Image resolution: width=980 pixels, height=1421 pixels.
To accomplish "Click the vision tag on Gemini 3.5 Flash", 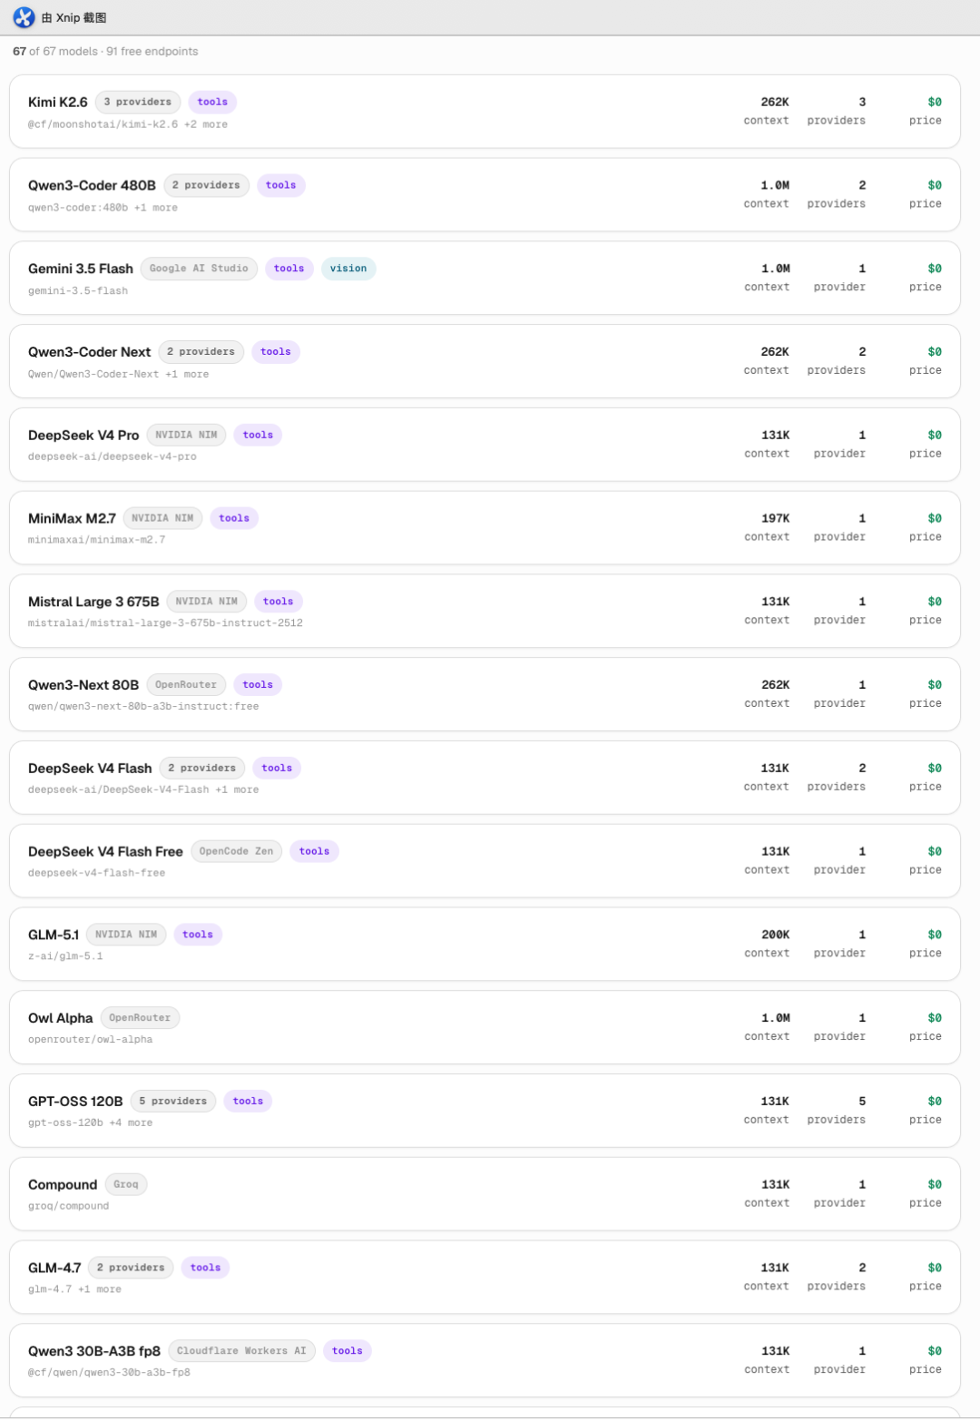I will 348,269.
